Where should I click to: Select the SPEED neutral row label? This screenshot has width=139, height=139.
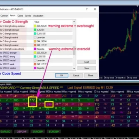(x=8, y=60)
